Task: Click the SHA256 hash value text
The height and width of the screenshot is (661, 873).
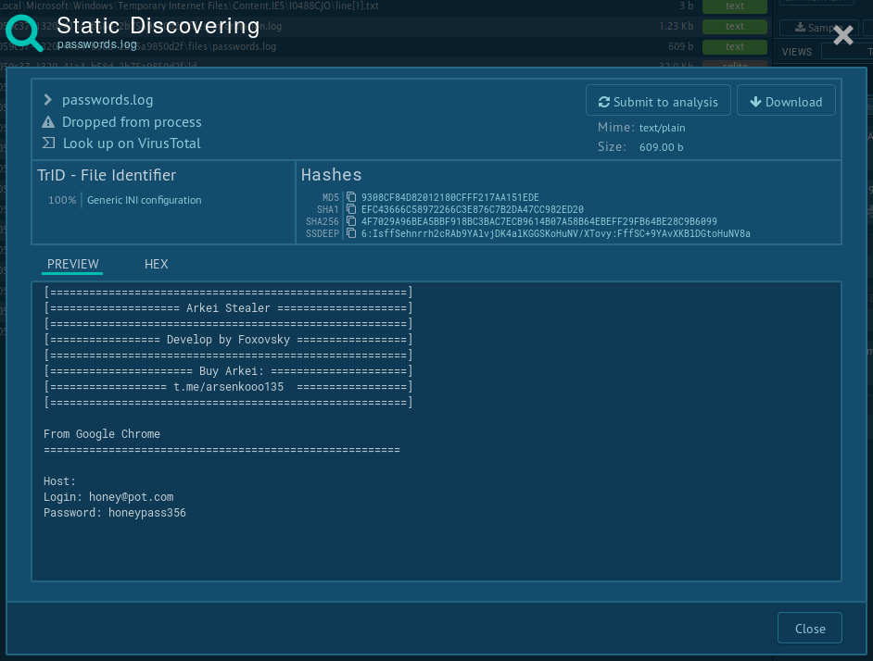Action: click(538, 221)
